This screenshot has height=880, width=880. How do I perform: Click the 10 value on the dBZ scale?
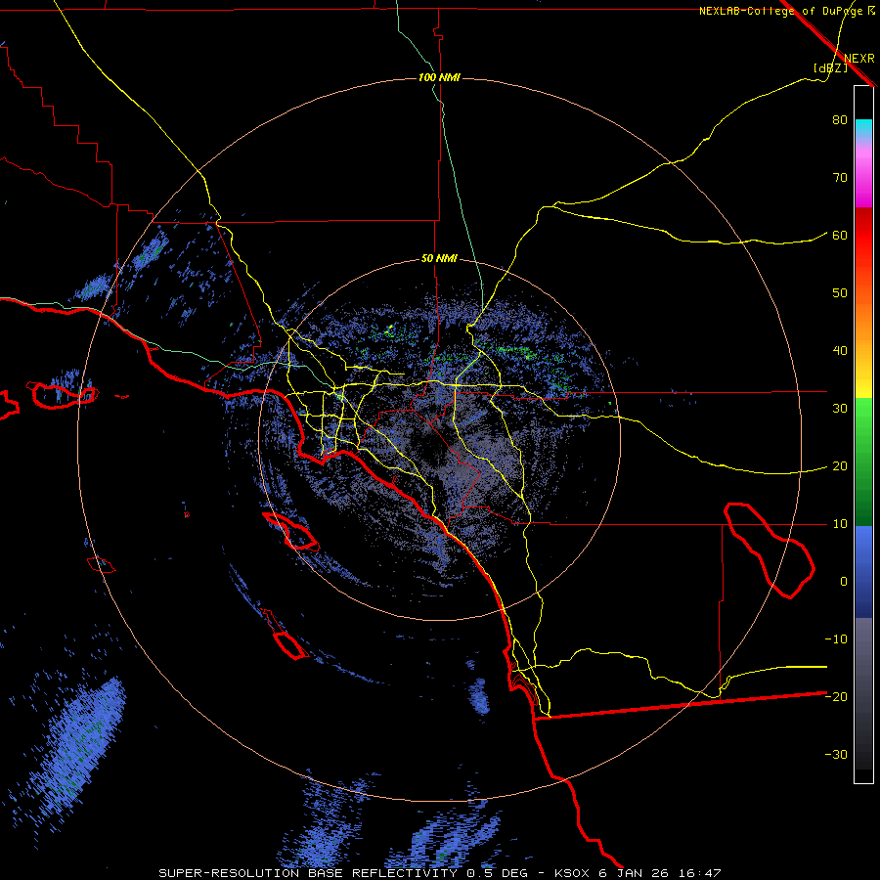840,524
